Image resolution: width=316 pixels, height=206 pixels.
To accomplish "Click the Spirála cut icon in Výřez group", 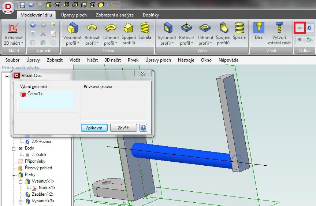I will [239, 28].
